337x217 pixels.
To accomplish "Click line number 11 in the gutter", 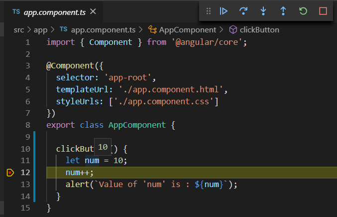I will click(25, 161).
